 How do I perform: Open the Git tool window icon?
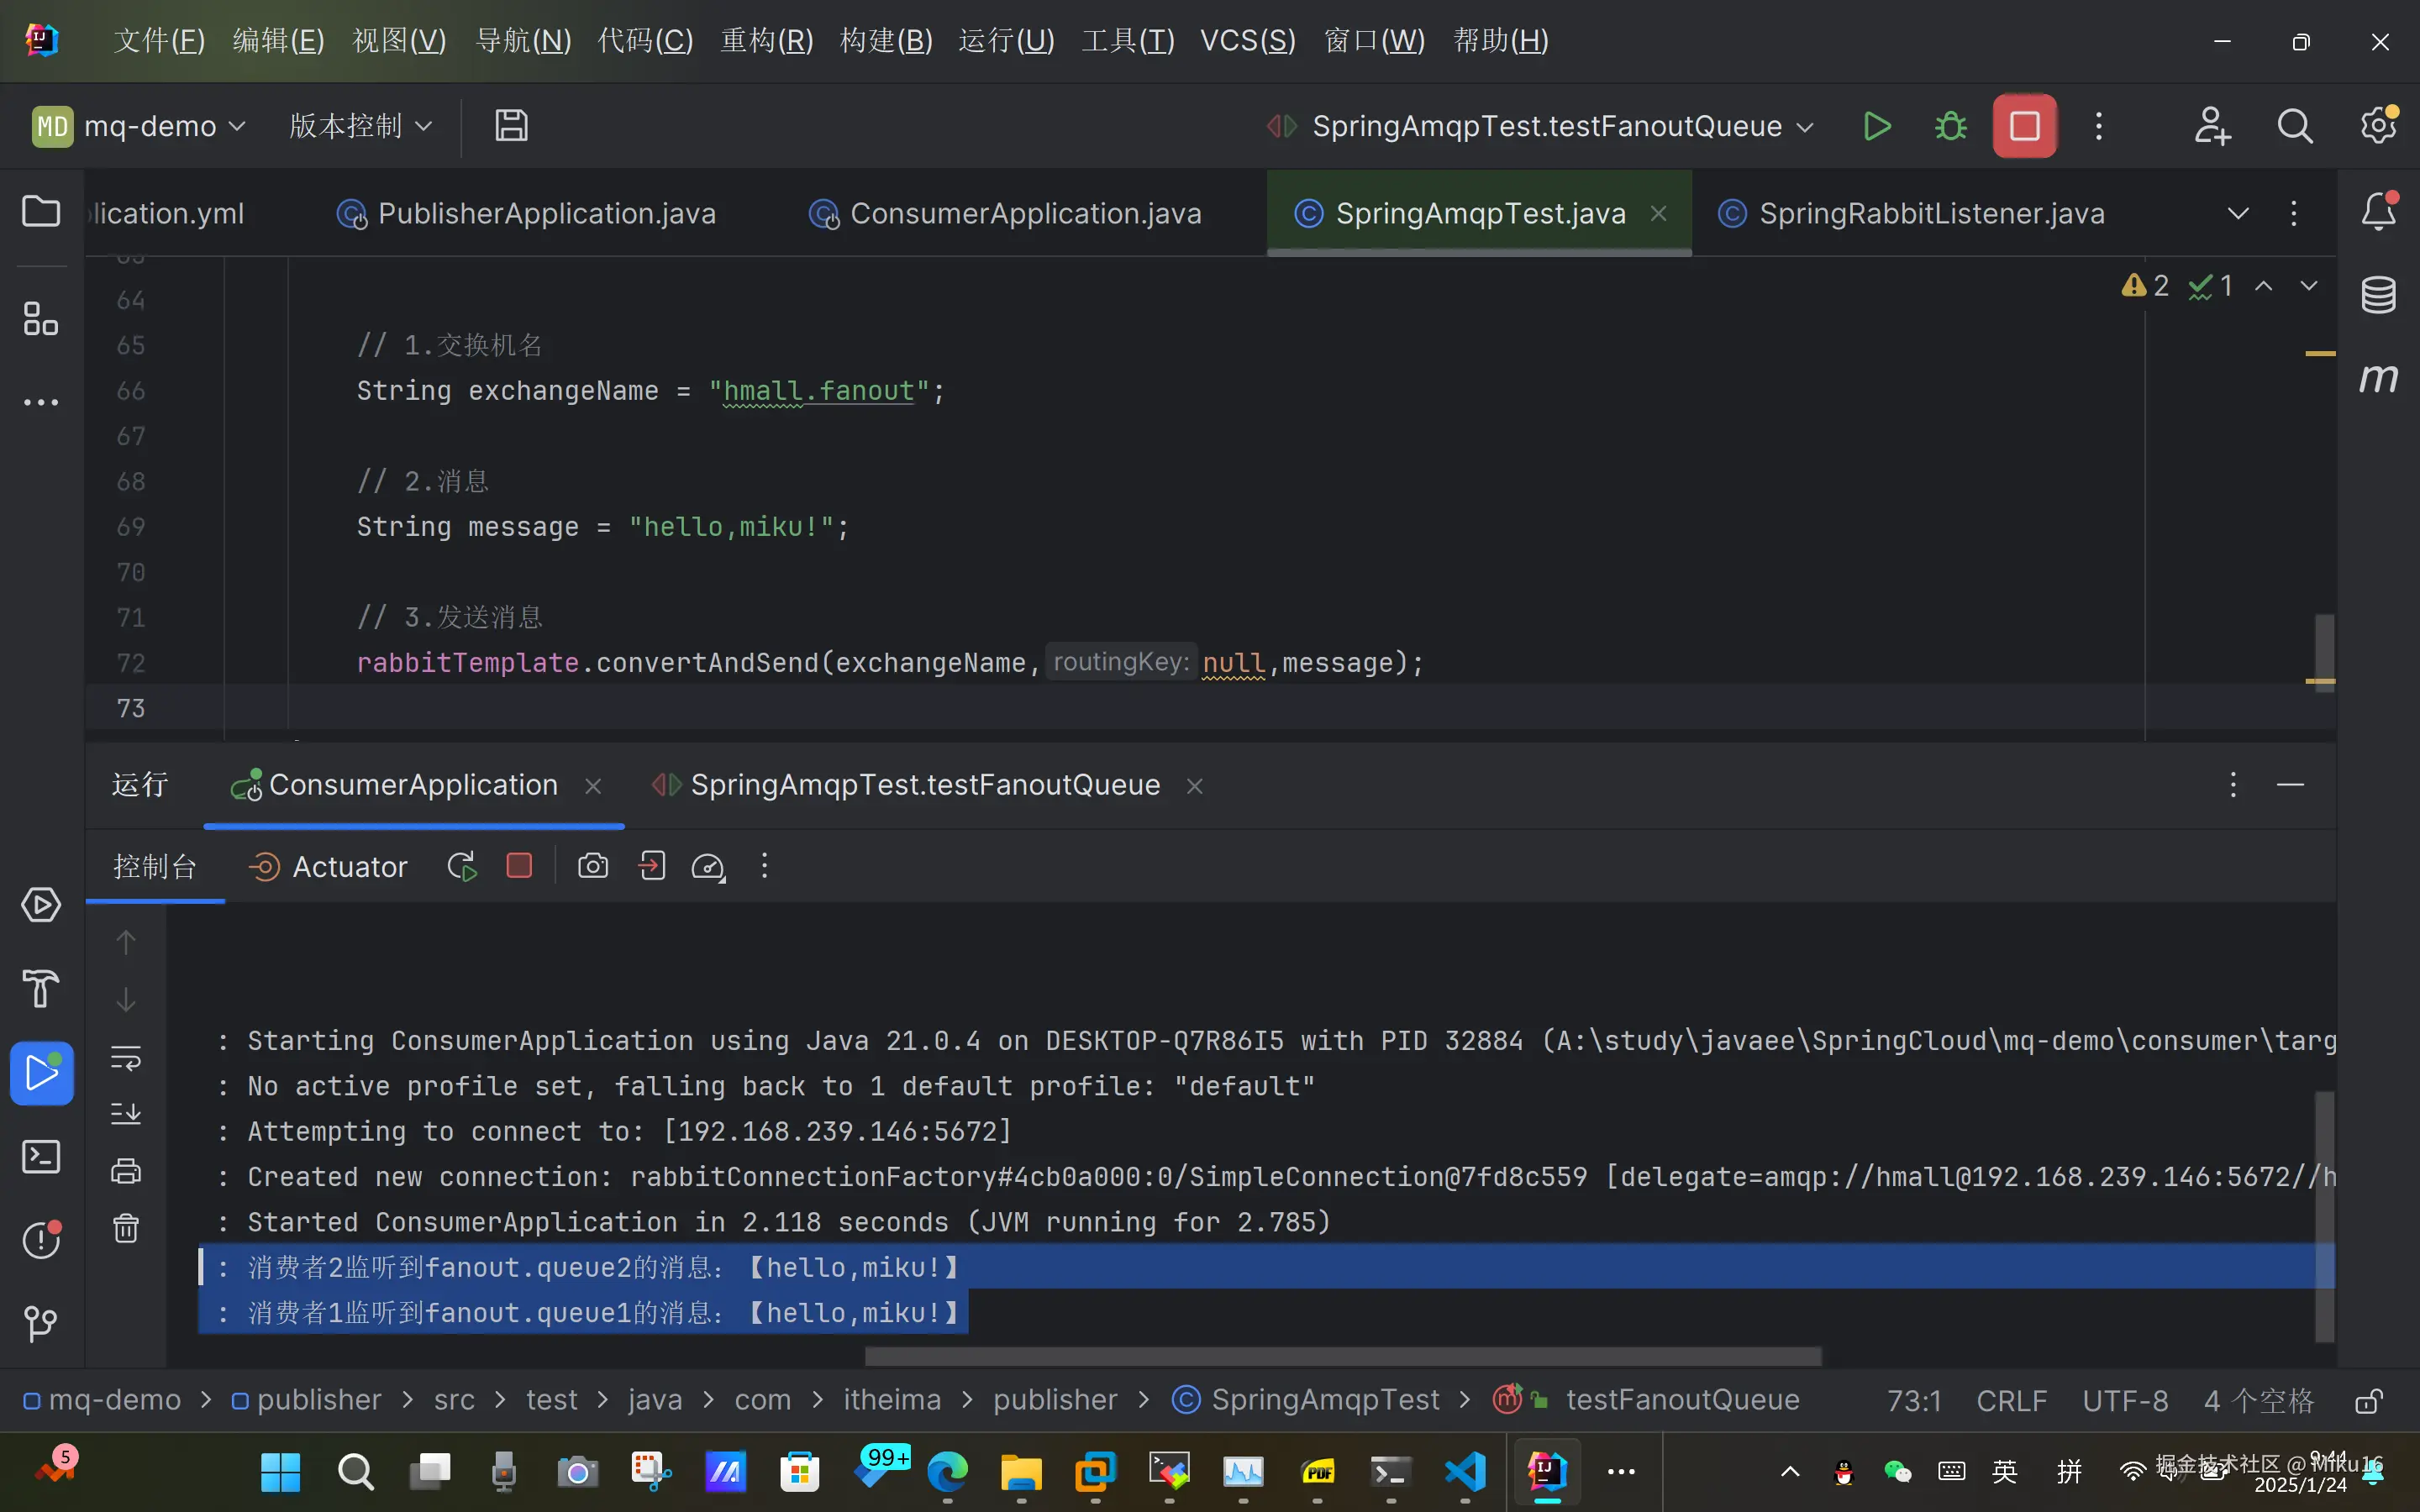pos(40,1324)
